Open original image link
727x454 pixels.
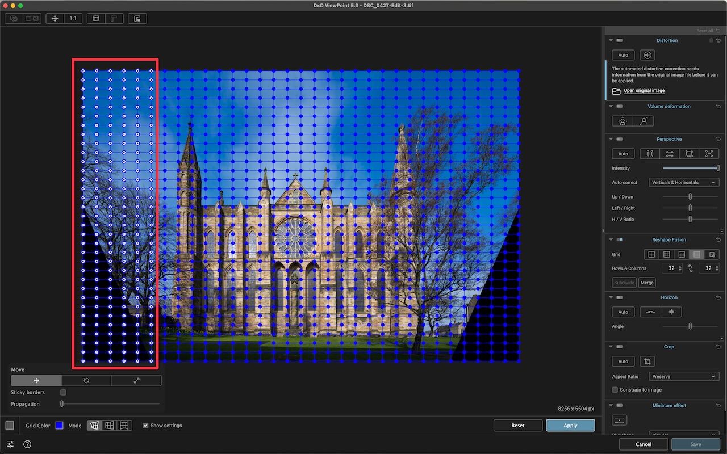click(644, 91)
